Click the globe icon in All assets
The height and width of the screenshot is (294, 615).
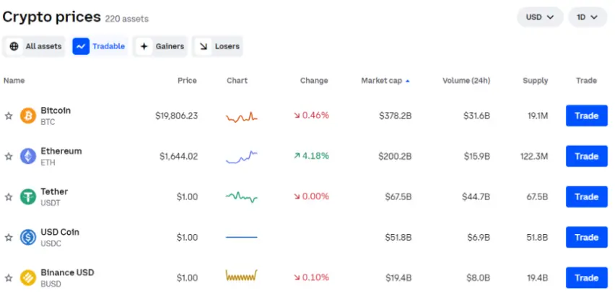(14, 46)
